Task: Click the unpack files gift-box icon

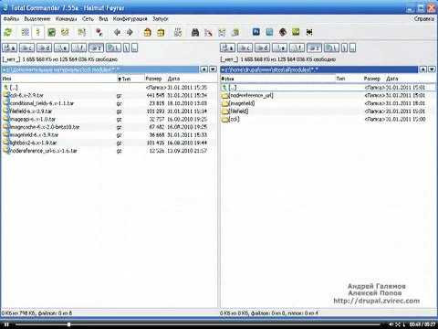Action: pyautogui.click(x=161, y=32)
